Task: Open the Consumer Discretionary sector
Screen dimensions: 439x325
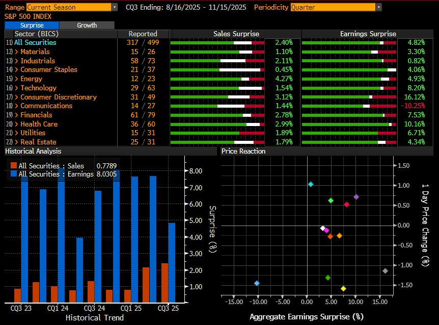Action: point(58,97)
